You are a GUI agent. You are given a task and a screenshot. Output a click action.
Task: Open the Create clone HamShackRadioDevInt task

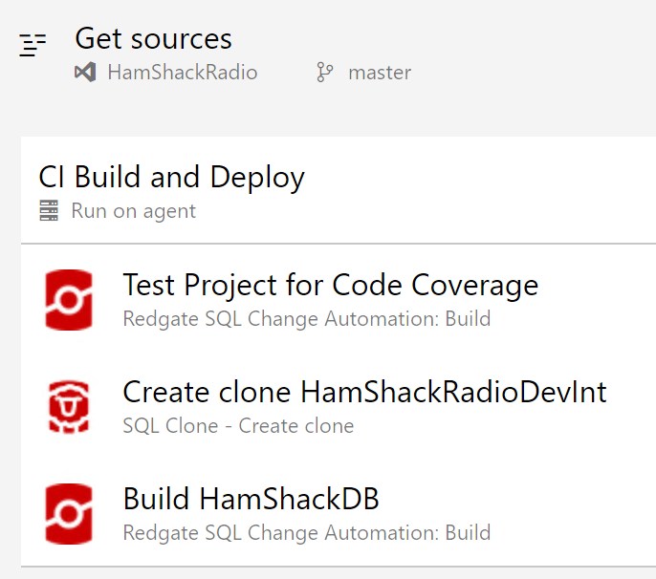pyautogui.click(x=365, y=392)
